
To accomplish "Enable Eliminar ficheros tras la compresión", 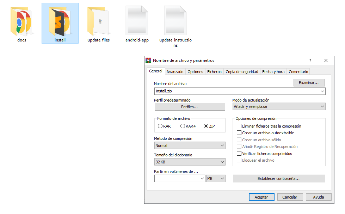I will [x=239, y=126].
